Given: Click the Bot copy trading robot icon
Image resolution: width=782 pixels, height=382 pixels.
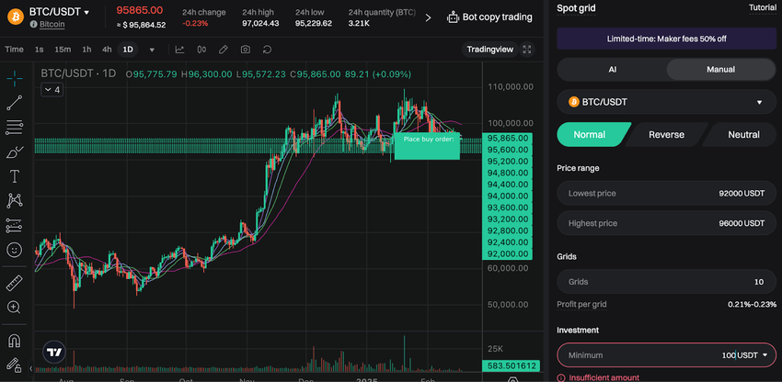Looking at the screenshot, I should [453, 17].
